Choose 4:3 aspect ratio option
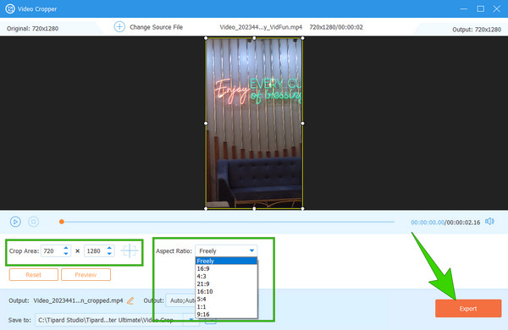The image size is (508, 330). (226, 276)
